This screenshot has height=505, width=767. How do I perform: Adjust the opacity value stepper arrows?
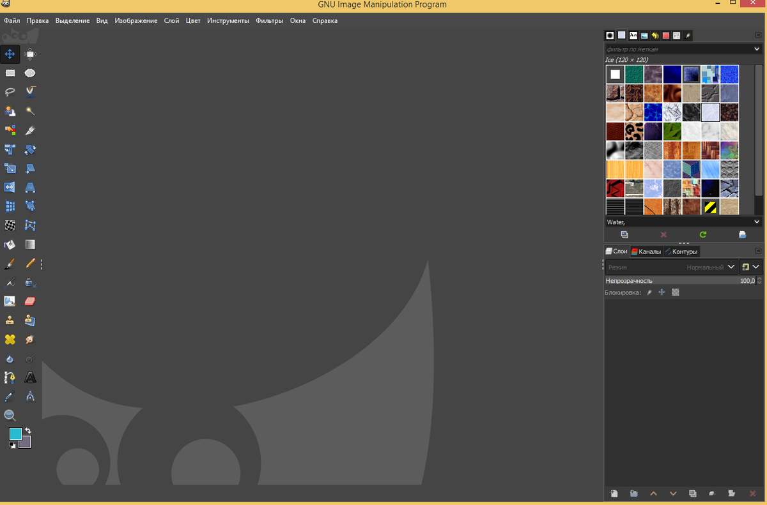pos(759,281)
